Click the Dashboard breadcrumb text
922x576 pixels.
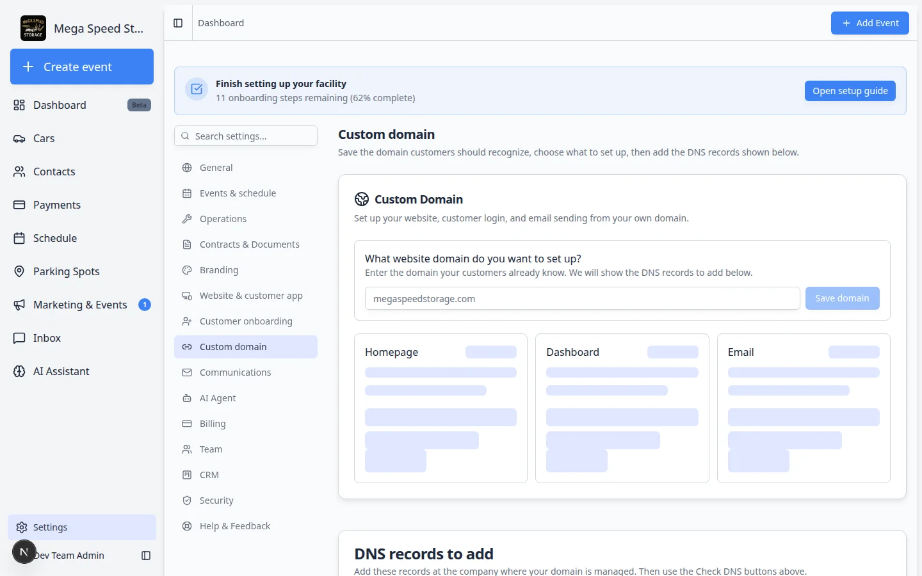(221, 23)
